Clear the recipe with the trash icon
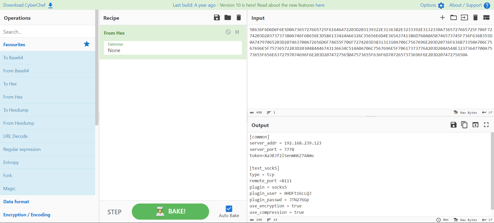This screenshot has width=494, height=223. click(x=239, y=17)
